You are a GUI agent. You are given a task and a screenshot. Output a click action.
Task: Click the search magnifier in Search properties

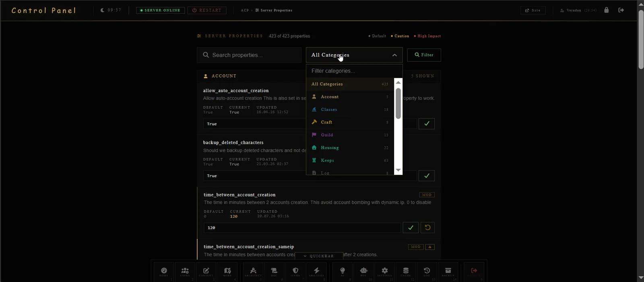pyautogui.click(x=206, y=55)
